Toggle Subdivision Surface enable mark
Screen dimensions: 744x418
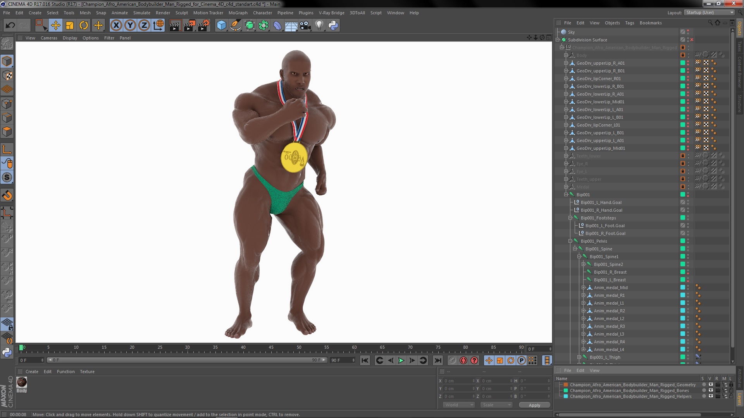click(x=692, y=40)
